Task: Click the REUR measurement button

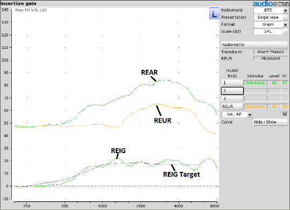Action: click(x=232, y=106)
